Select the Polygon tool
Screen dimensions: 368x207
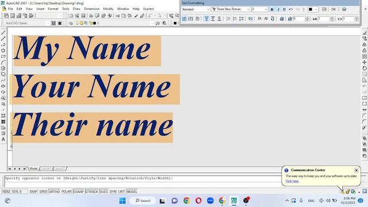tap(3, 51)
